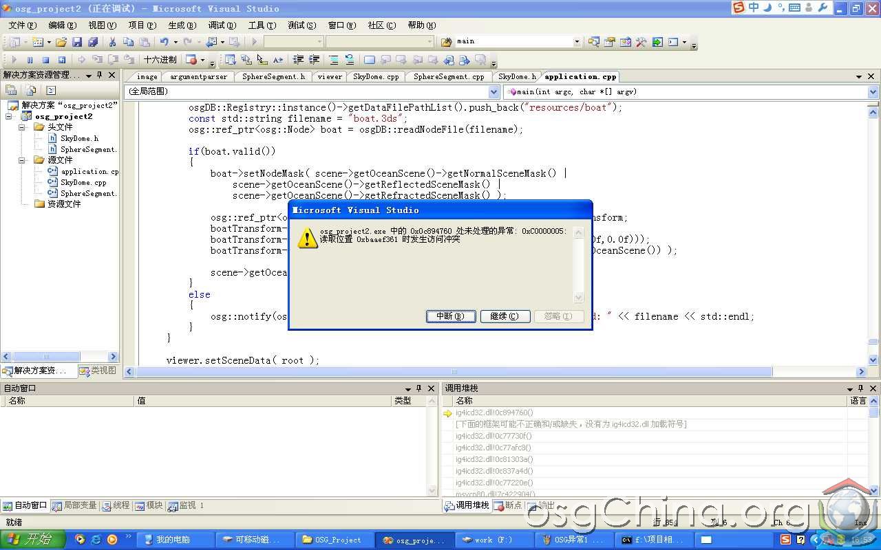The image size is (881, 550).
Task: Open the OSG_Project taskbar item
Action: [x=335, y=540]
